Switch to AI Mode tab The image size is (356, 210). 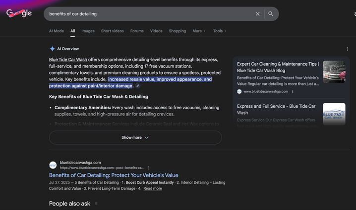point(57,31)
